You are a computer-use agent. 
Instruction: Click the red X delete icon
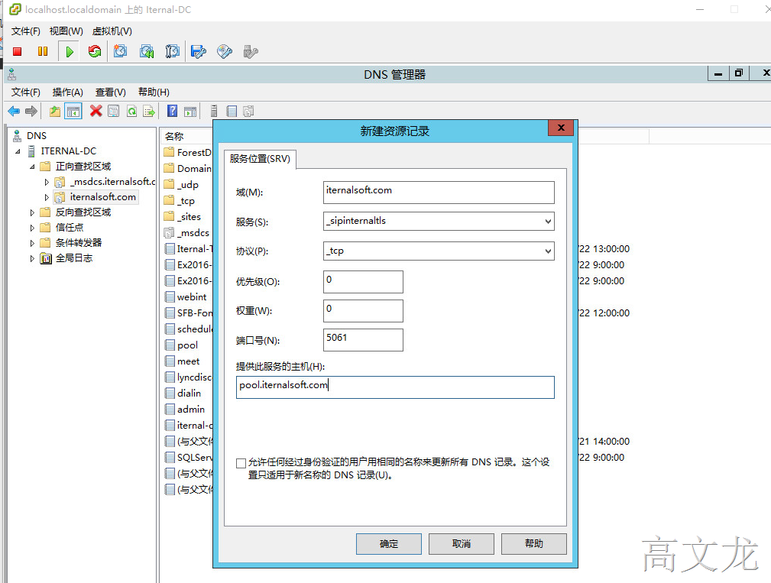(96, 111)
